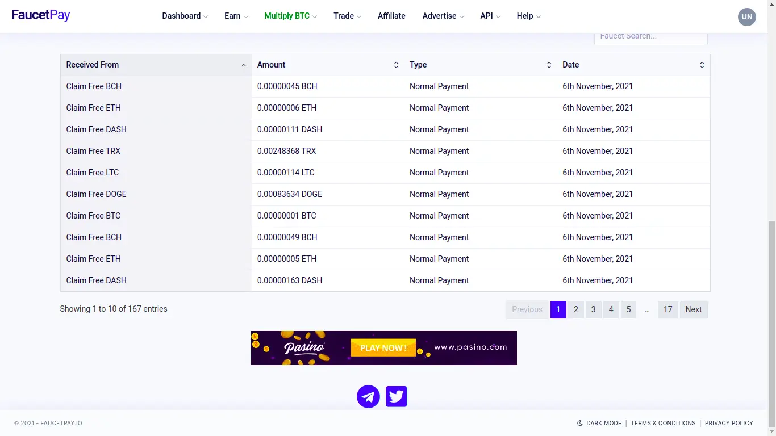776x436 pixels.
Task: Open the Help menu
Action: click(x=528, y=16)
